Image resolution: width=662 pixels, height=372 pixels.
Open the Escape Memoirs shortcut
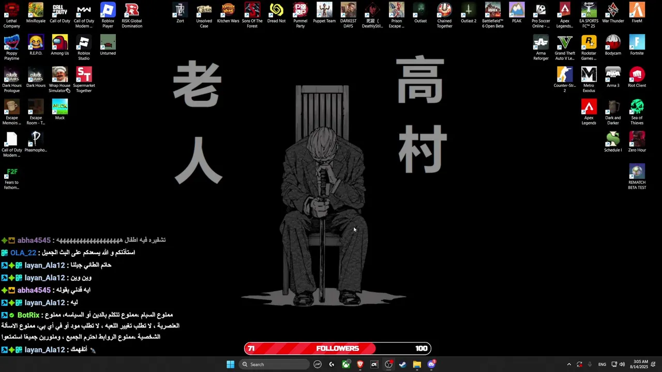point(11,112)
